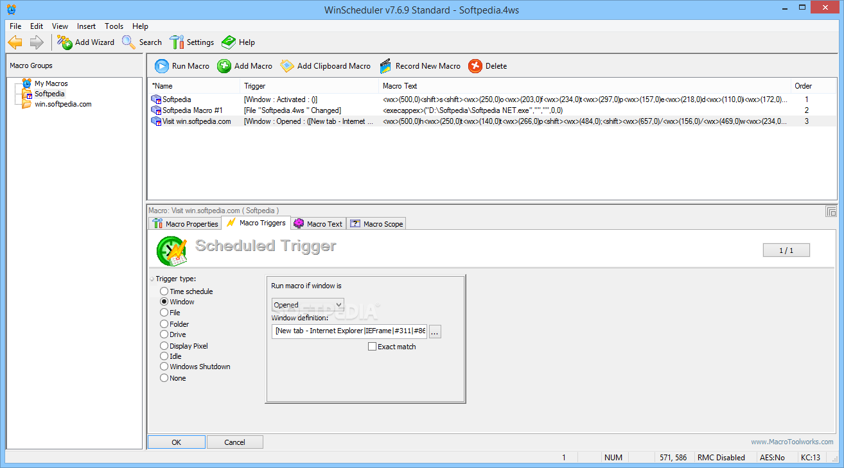Select the Display Pixel trigger type
This screenshot has height=468, width=844.
coord(164,346)
